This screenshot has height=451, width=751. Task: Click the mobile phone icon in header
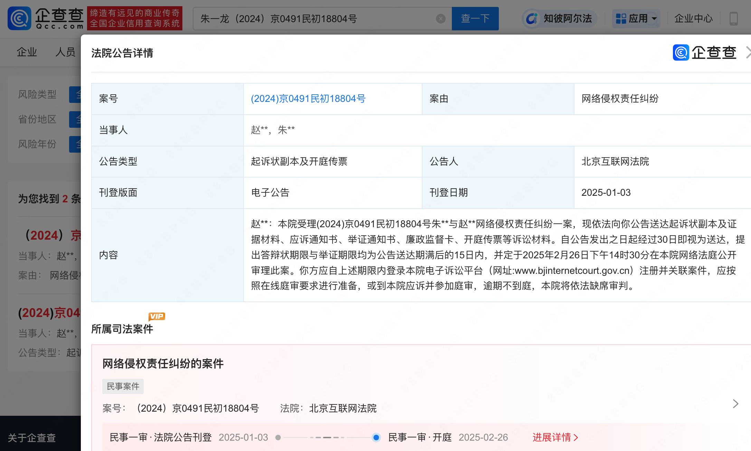pos(734,19)
